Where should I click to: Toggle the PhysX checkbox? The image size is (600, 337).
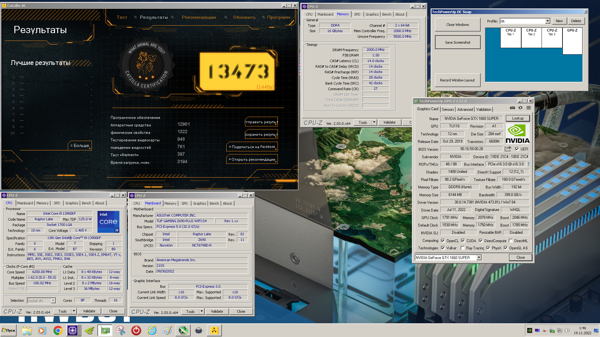[x=488, y=248]
